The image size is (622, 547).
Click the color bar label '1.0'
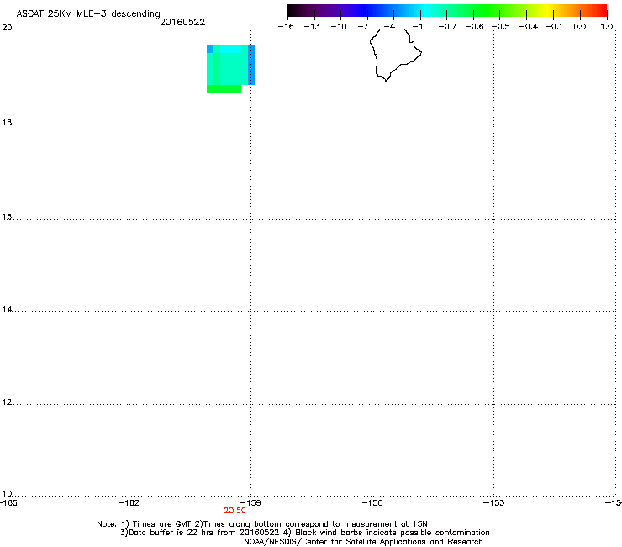click(x=607, y=27)
